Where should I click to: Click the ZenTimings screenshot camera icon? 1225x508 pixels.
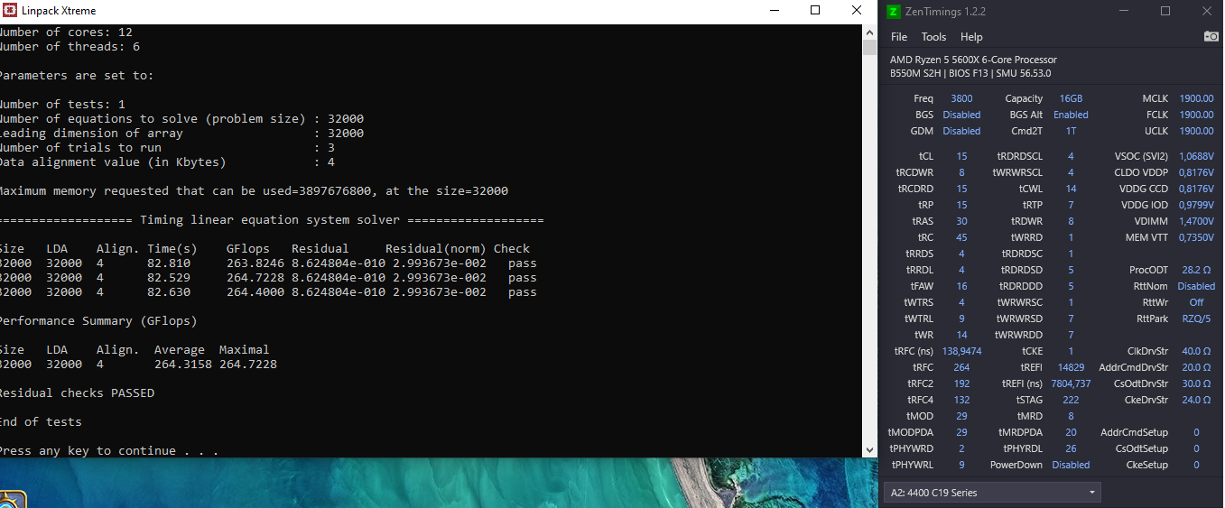coord(1211,36)
